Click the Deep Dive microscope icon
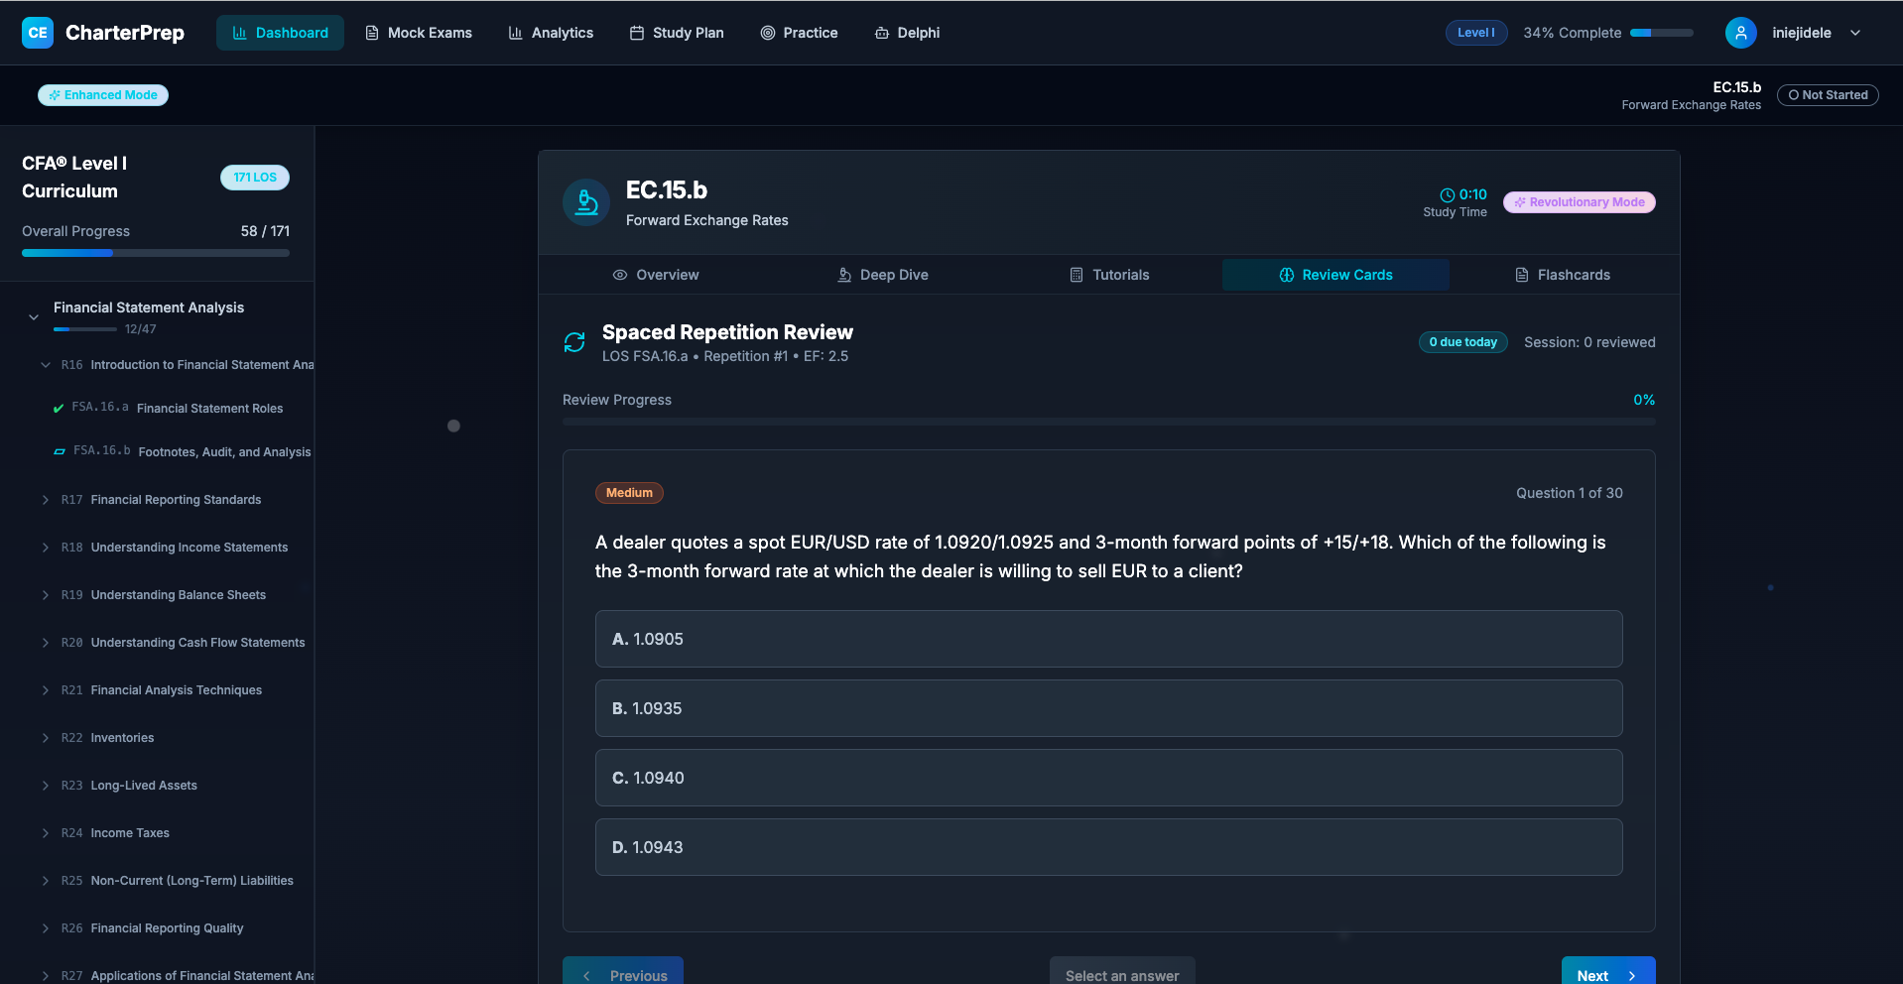Screen dimensions: 1903x984 pos(844,275)
